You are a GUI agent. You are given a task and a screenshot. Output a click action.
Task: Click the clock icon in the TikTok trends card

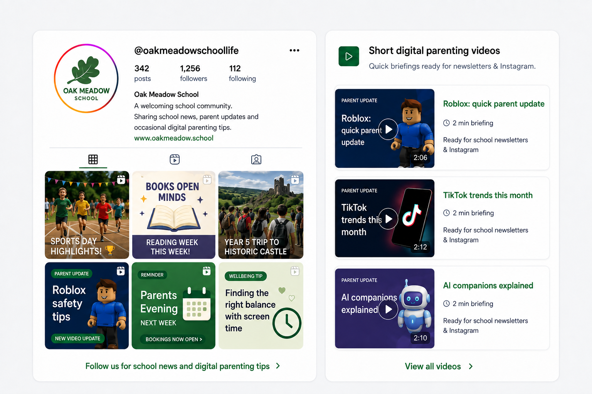coord(446,213)
